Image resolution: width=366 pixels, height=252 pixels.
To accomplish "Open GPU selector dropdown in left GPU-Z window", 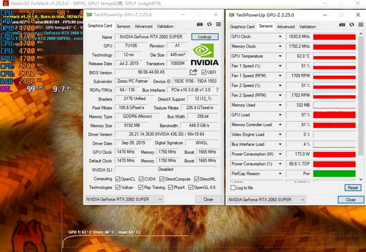I will point(124,199).
